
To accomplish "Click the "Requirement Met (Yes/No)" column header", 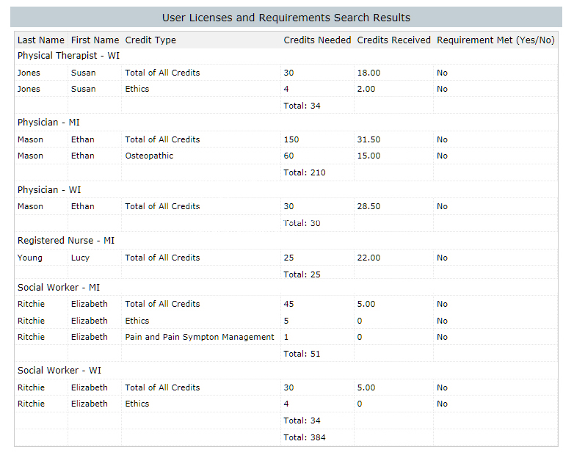I will 495,40.
